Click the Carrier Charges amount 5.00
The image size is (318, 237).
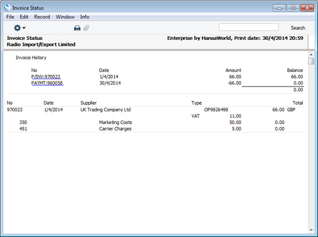pyautogui.click(x=236, y=129)
